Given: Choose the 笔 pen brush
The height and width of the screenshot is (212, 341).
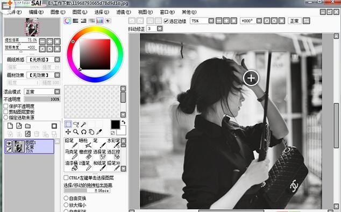Looking at the screenshot, I should pos(100,143).
